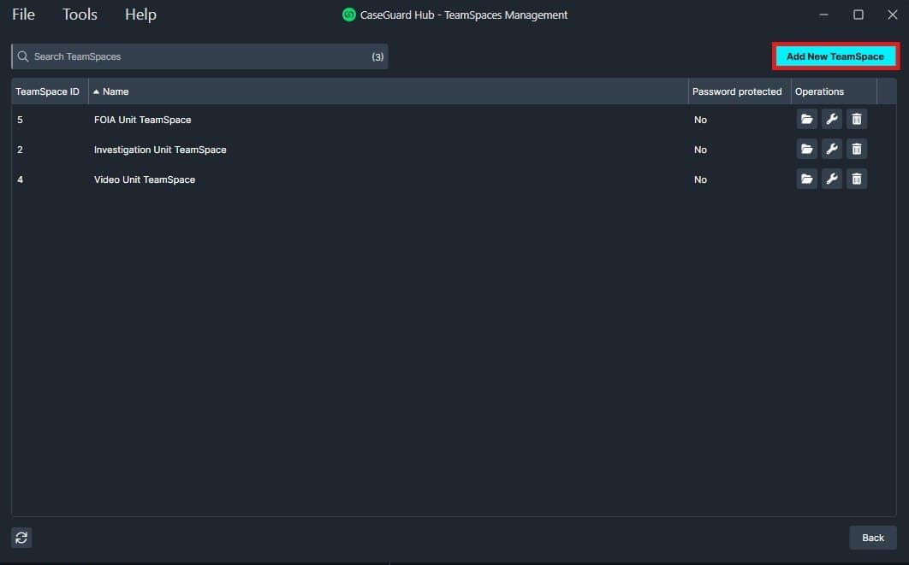Open the Video Unit TeamSpace folder

[x=805, y=179]
